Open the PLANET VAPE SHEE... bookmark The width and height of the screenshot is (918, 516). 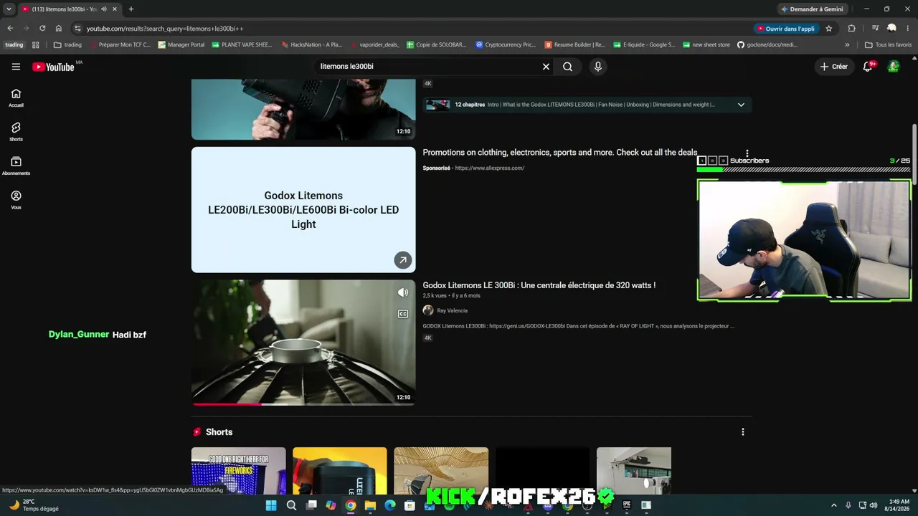coord(241,44)
